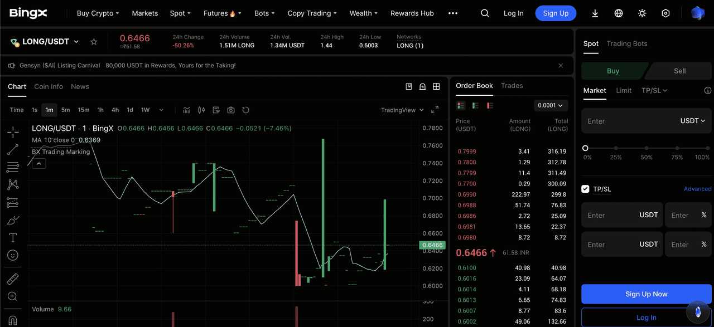
Task: Expand the LONG/USDT pair selector
Action: pyautogui.click(x=45, y=42)
